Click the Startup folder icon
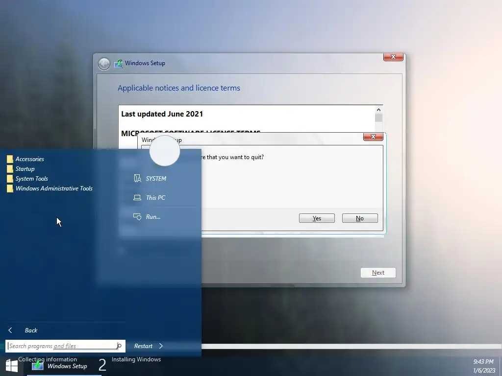 [10, 169]
